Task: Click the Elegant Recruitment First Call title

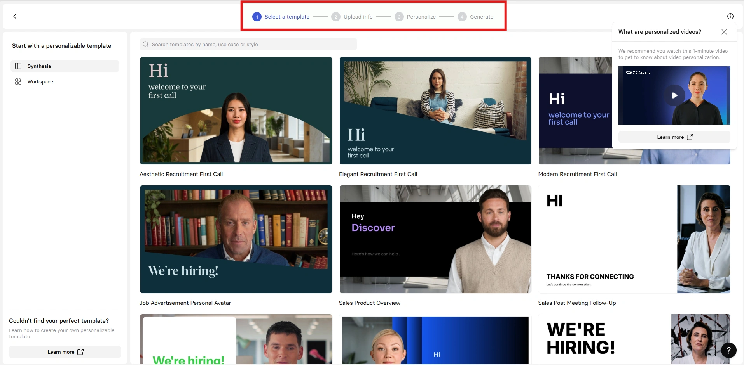Action: [378, 174]
